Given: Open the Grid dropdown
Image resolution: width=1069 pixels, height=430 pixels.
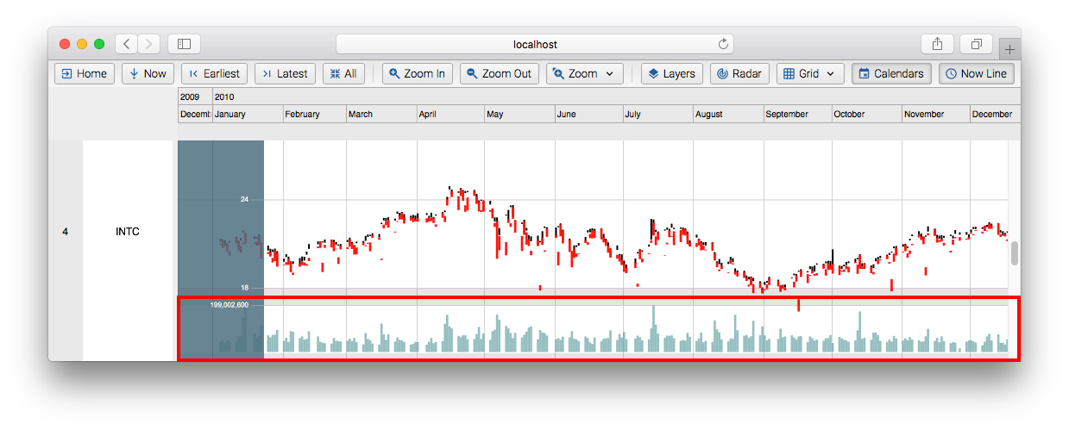Looking at the screenshot, I should pos(810,73).
